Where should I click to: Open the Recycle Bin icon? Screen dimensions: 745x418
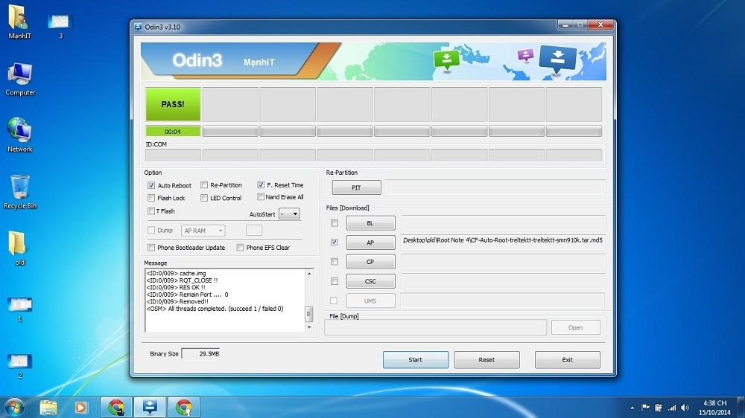click(20, 190)
